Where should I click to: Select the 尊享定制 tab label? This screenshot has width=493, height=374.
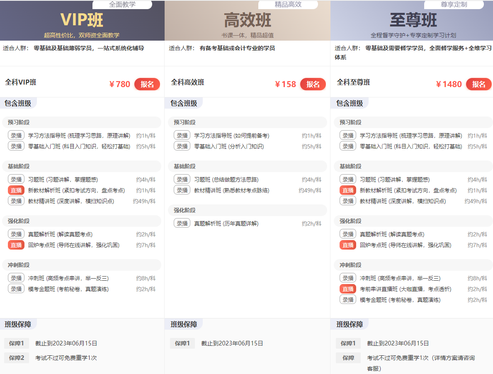pos(454,5)
